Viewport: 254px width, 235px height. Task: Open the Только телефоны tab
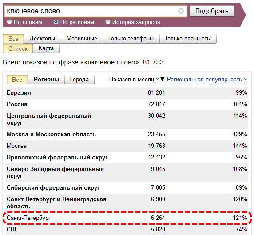pos(131,39)
